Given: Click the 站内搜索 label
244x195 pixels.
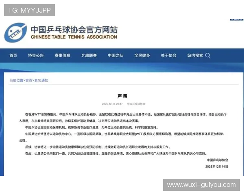Looking at the screenshot, I should [195, 56].
